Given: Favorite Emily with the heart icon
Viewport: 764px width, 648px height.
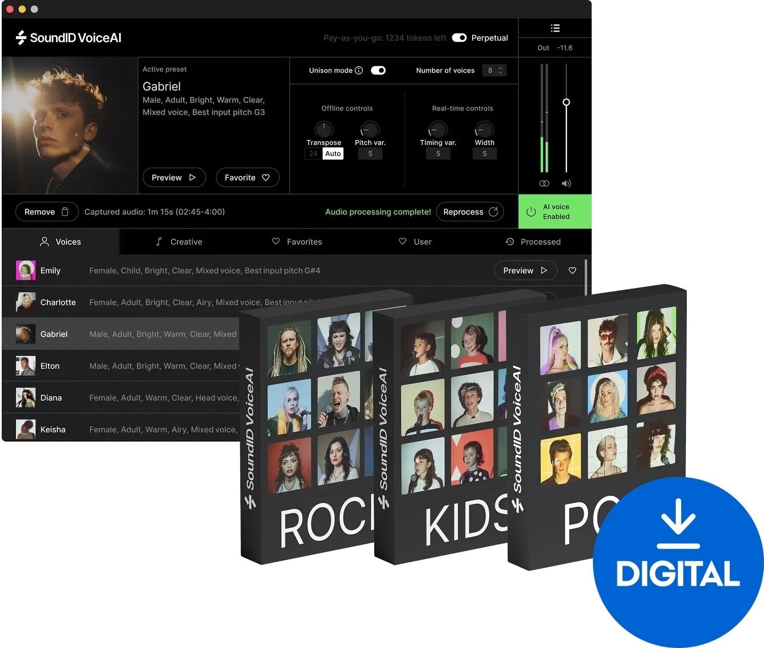Looking at the screenshot, I should click(572, 270).
